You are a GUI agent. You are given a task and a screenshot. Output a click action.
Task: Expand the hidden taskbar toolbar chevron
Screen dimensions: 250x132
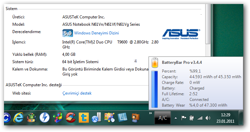150,113
